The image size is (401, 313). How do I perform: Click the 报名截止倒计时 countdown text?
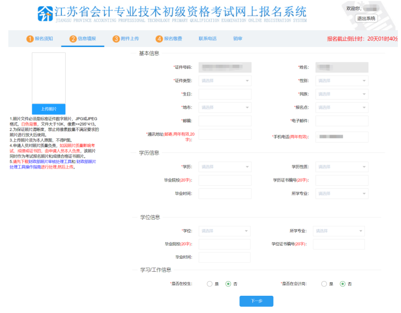362,39
